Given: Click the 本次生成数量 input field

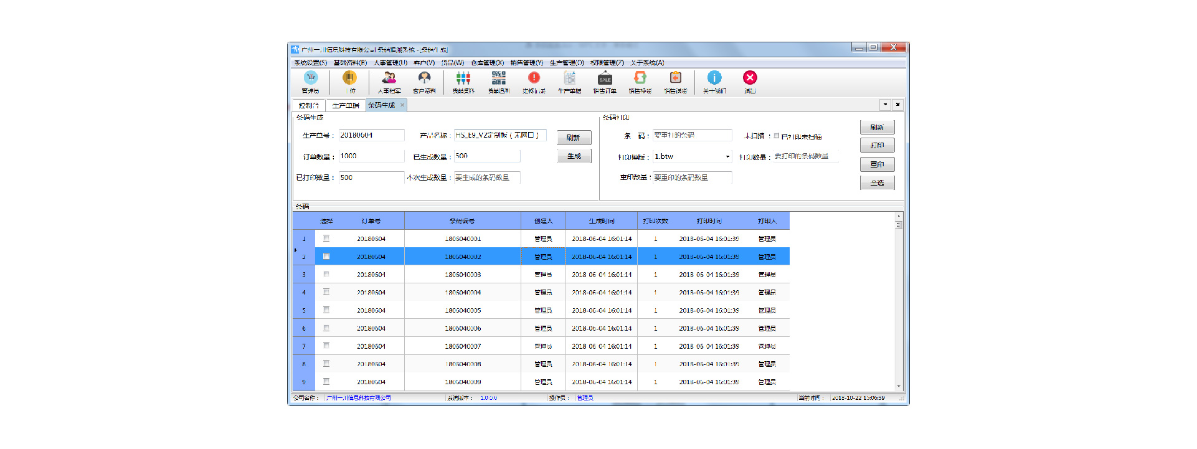Looking at the screenshot, I should (487, 177).
